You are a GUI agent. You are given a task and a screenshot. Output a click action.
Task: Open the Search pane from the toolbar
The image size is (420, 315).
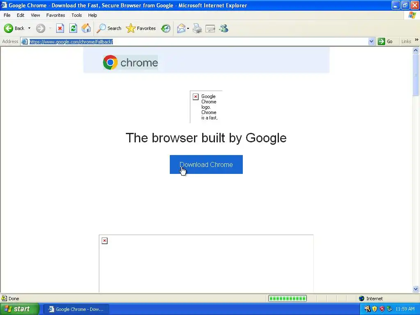pos(109,28)
